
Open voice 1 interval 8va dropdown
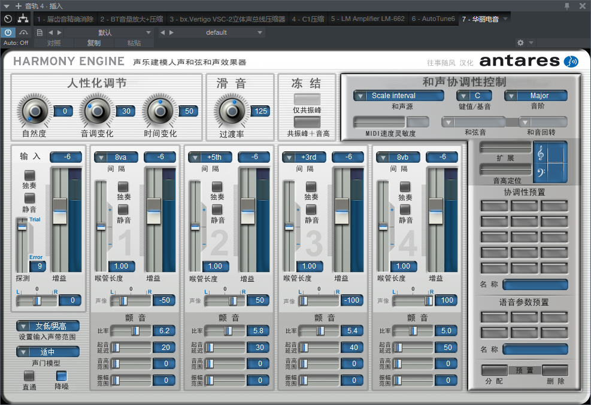click(116, 157)
